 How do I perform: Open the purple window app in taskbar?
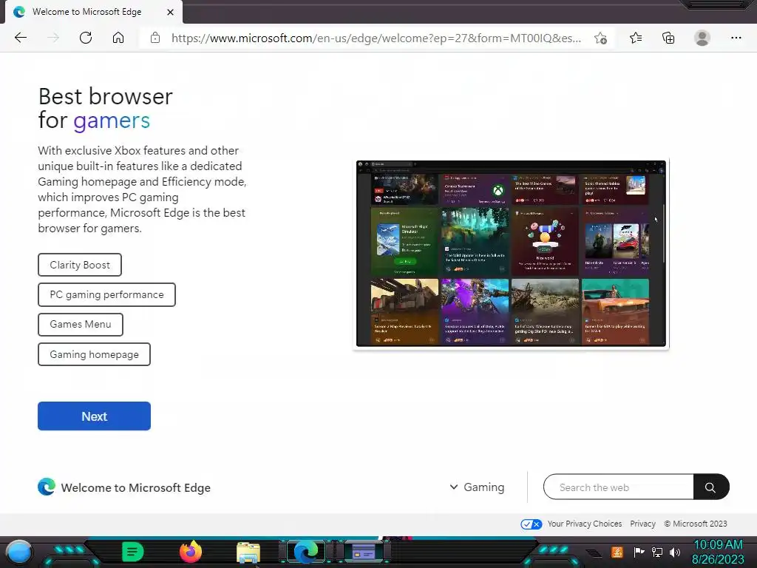364,552
